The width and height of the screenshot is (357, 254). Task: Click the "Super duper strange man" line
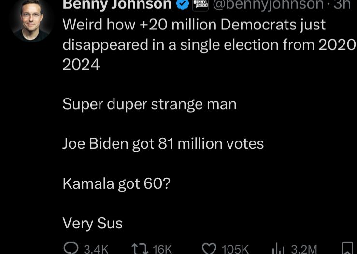(x=149, y=104)
